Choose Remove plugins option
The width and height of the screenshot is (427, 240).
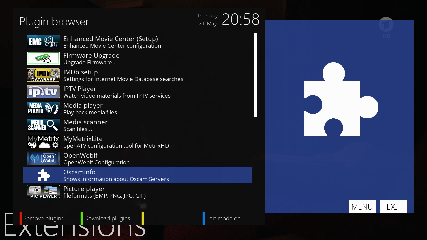click(x=43, y=218)
